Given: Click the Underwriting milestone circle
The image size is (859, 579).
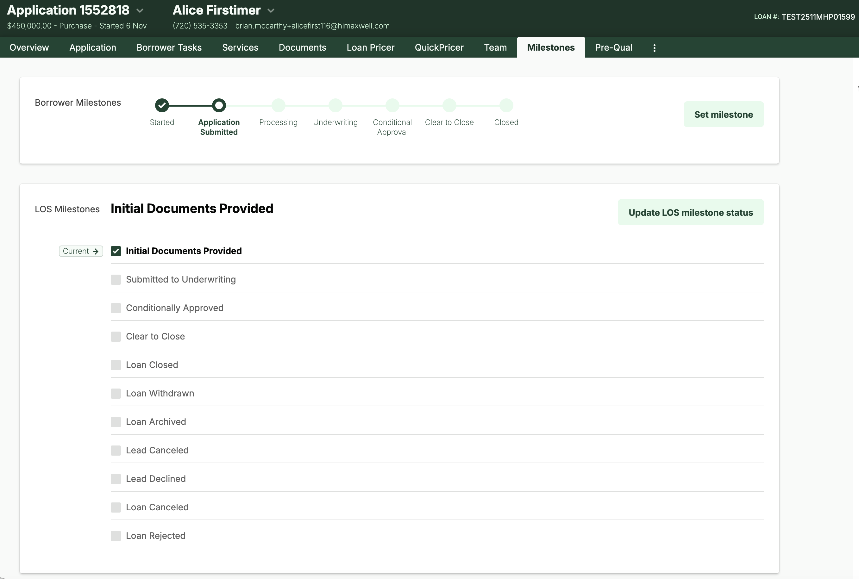Looking at the screenshot, I should [335, 105].
